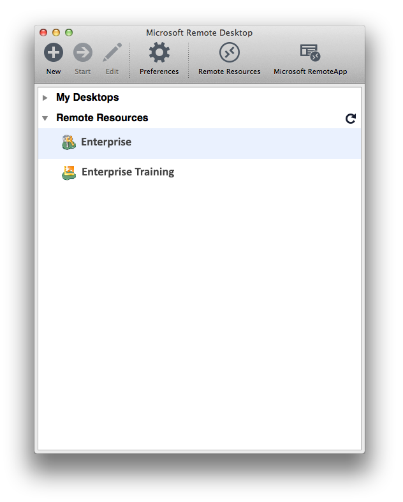Open Preferences via the gear icon
This screenshot has height=502, width=403.
point(159,52)
